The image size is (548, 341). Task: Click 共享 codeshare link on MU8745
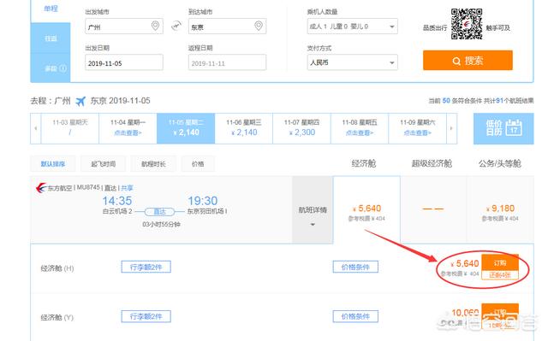tap(127, 188)
